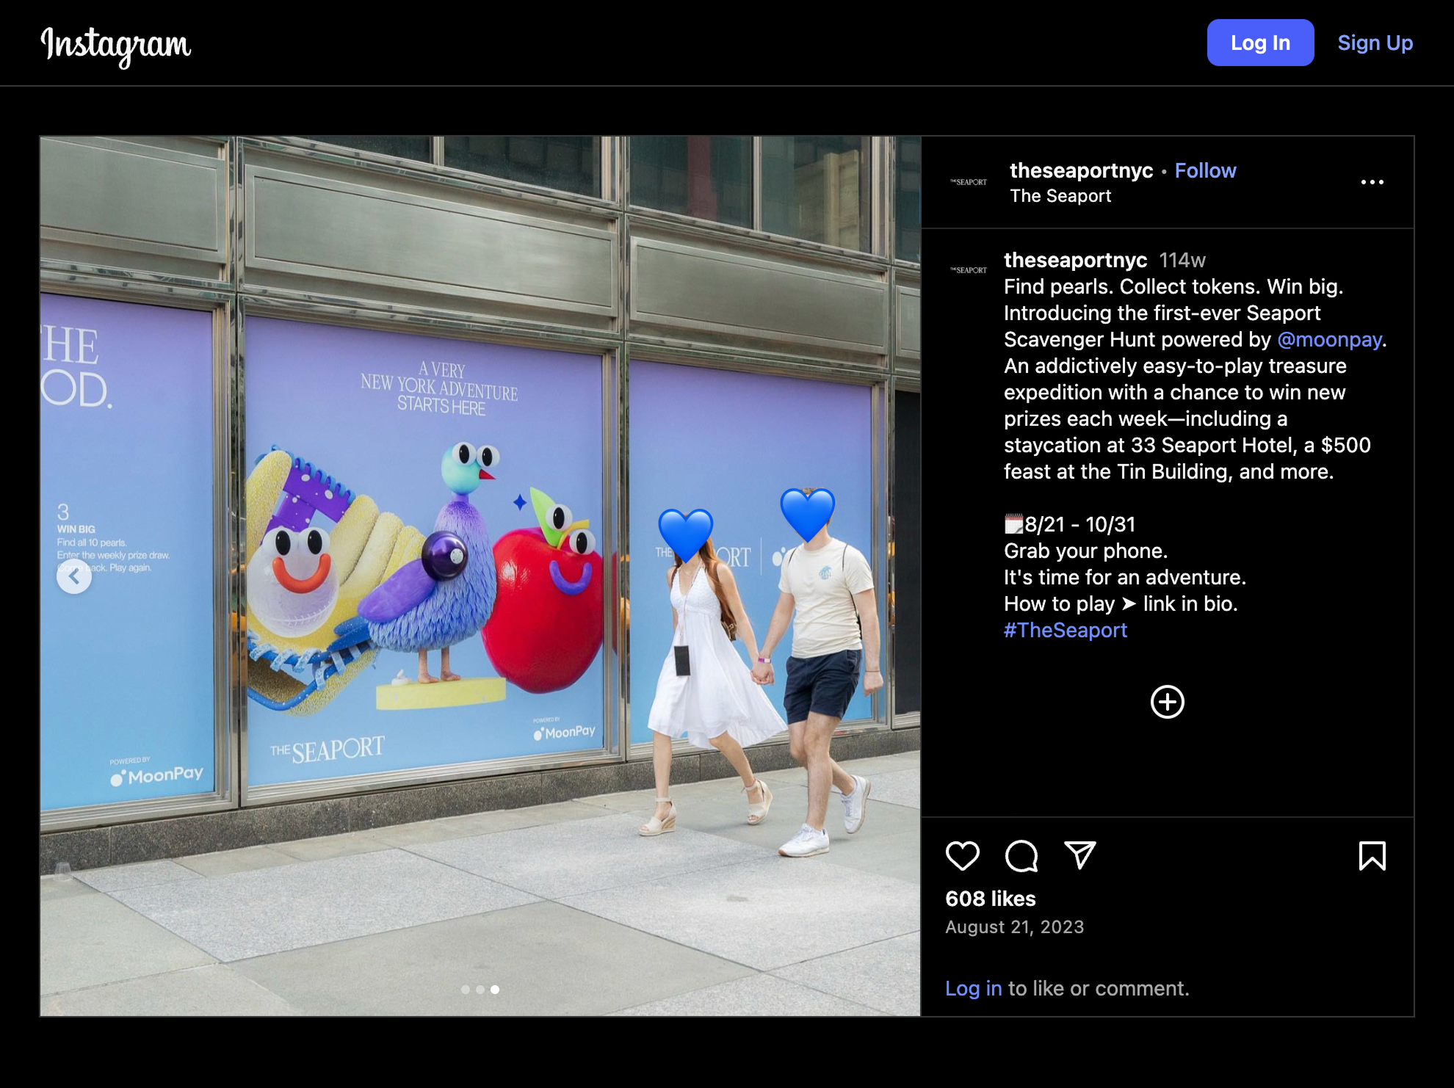The height and width of the screenshot is (1088, 1454).
Task: Click 'Log in' to like or comment
Action: coord(973,988)
